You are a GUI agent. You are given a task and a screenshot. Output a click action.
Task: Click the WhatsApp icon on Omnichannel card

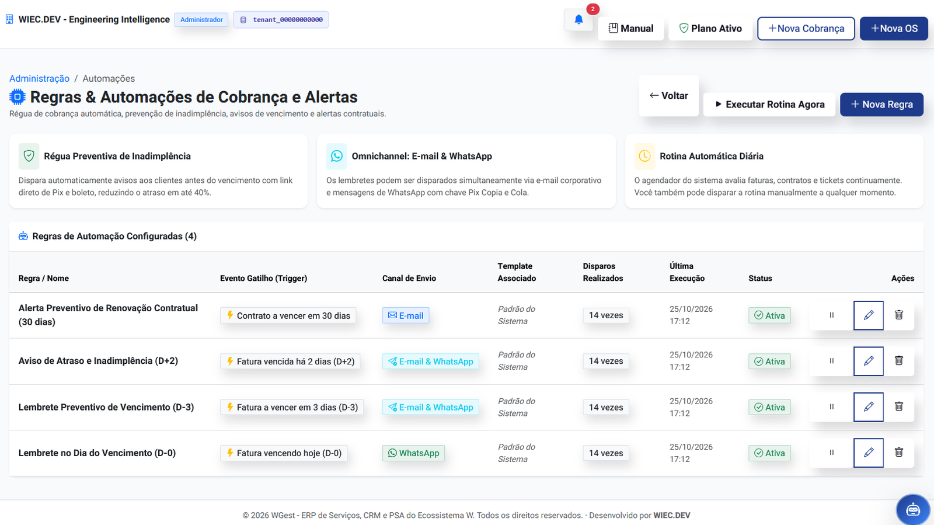(337, 156)
